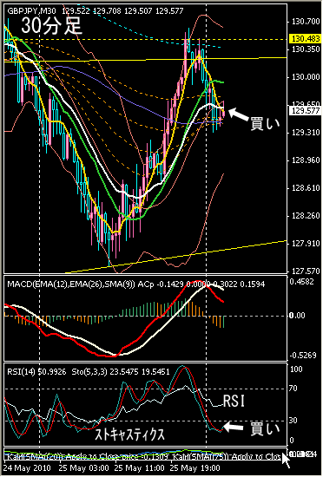Image resolution: width=323 pixels, height=477 pixels.
Task: Select the 100 level on oscillator scale
Action: click(x=296, y=369)
